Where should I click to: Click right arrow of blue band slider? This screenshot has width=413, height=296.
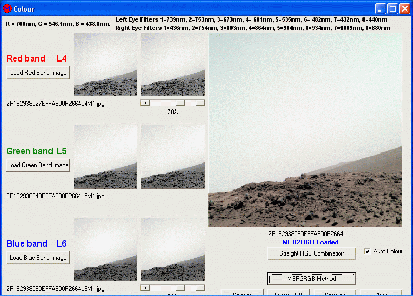[x=200, y=288]
